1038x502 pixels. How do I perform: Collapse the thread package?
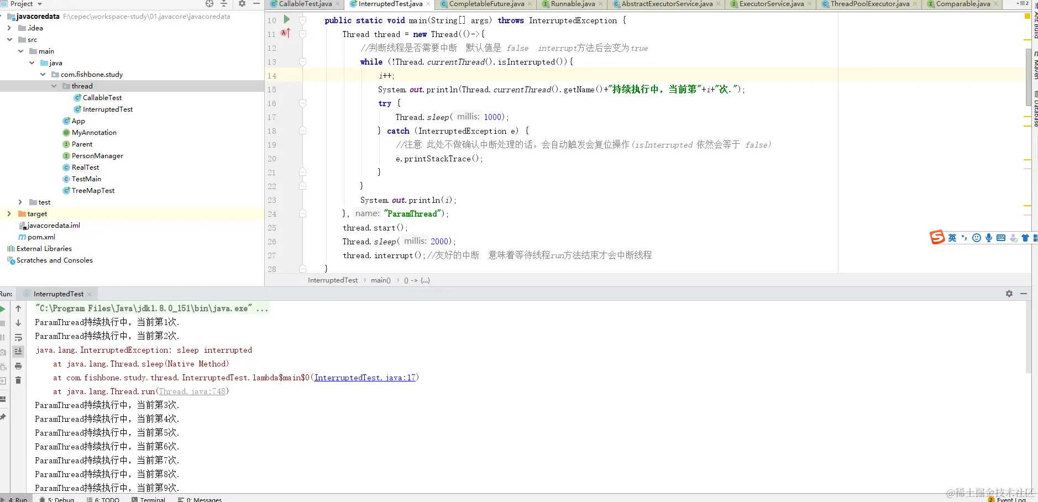[x=54, y=86]
